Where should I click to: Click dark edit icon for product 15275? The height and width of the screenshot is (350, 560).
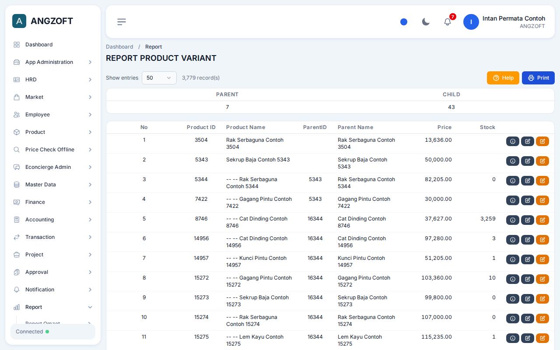528,338
